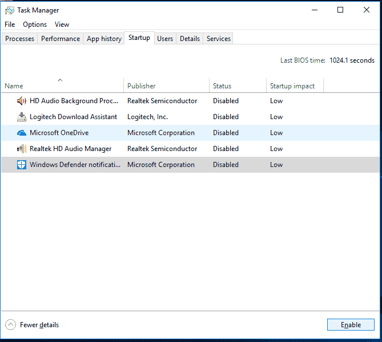Open the Options menu
Image resolution: width=382 pixels, height=342 pixels.
pyautogui.click(x=35, y=25)
